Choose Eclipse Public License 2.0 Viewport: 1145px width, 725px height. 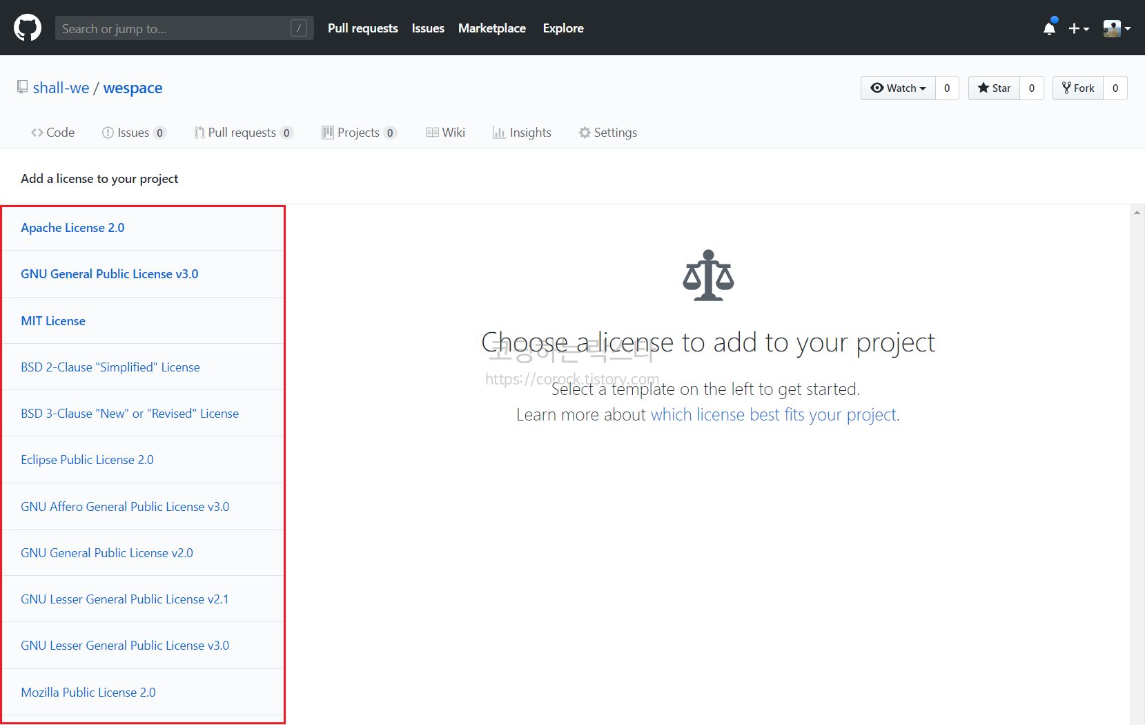(x=144, y=460)
